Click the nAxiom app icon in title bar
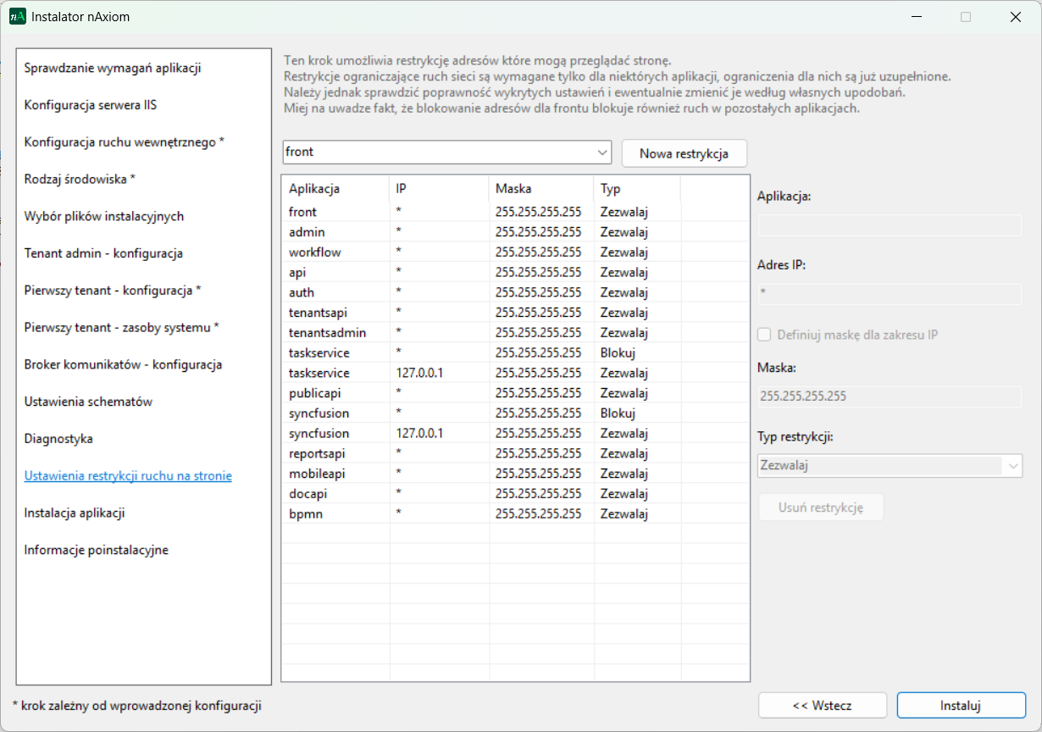 18,17
